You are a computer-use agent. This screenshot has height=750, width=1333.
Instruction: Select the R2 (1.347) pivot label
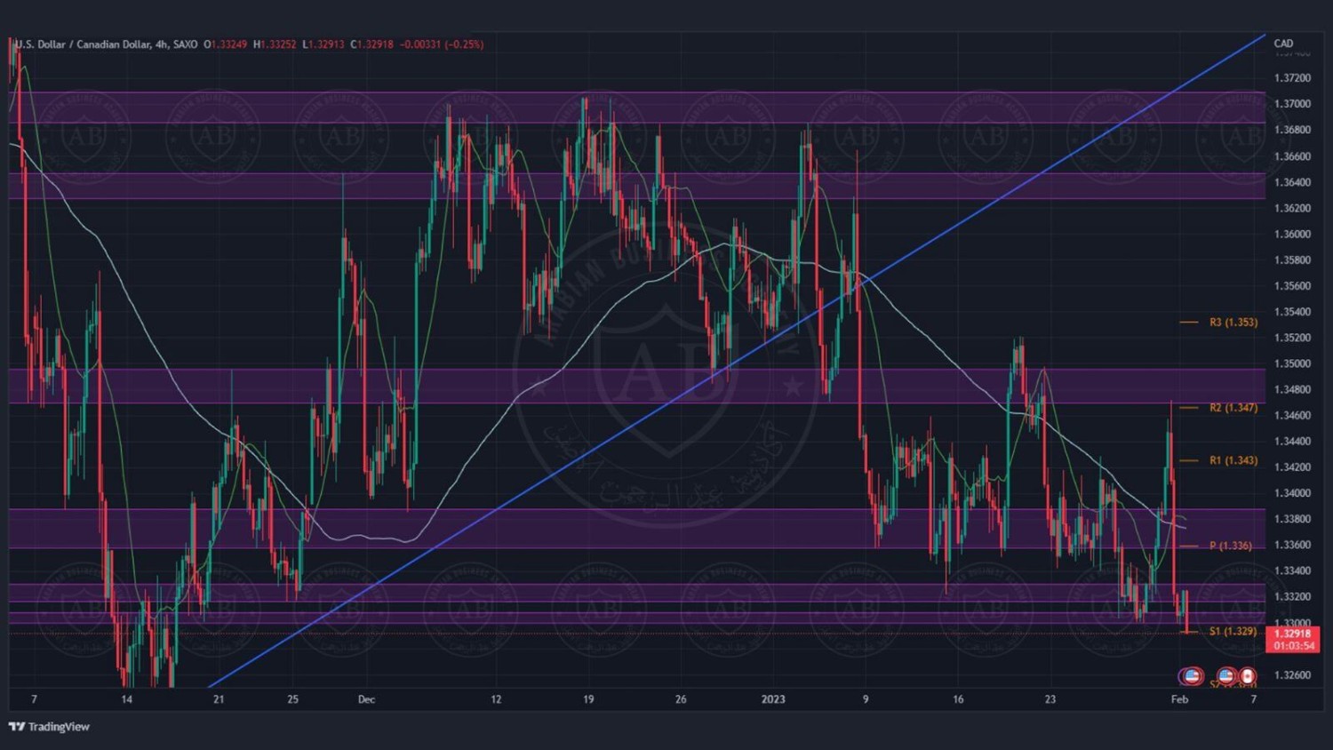click(x=1233, y=408)
